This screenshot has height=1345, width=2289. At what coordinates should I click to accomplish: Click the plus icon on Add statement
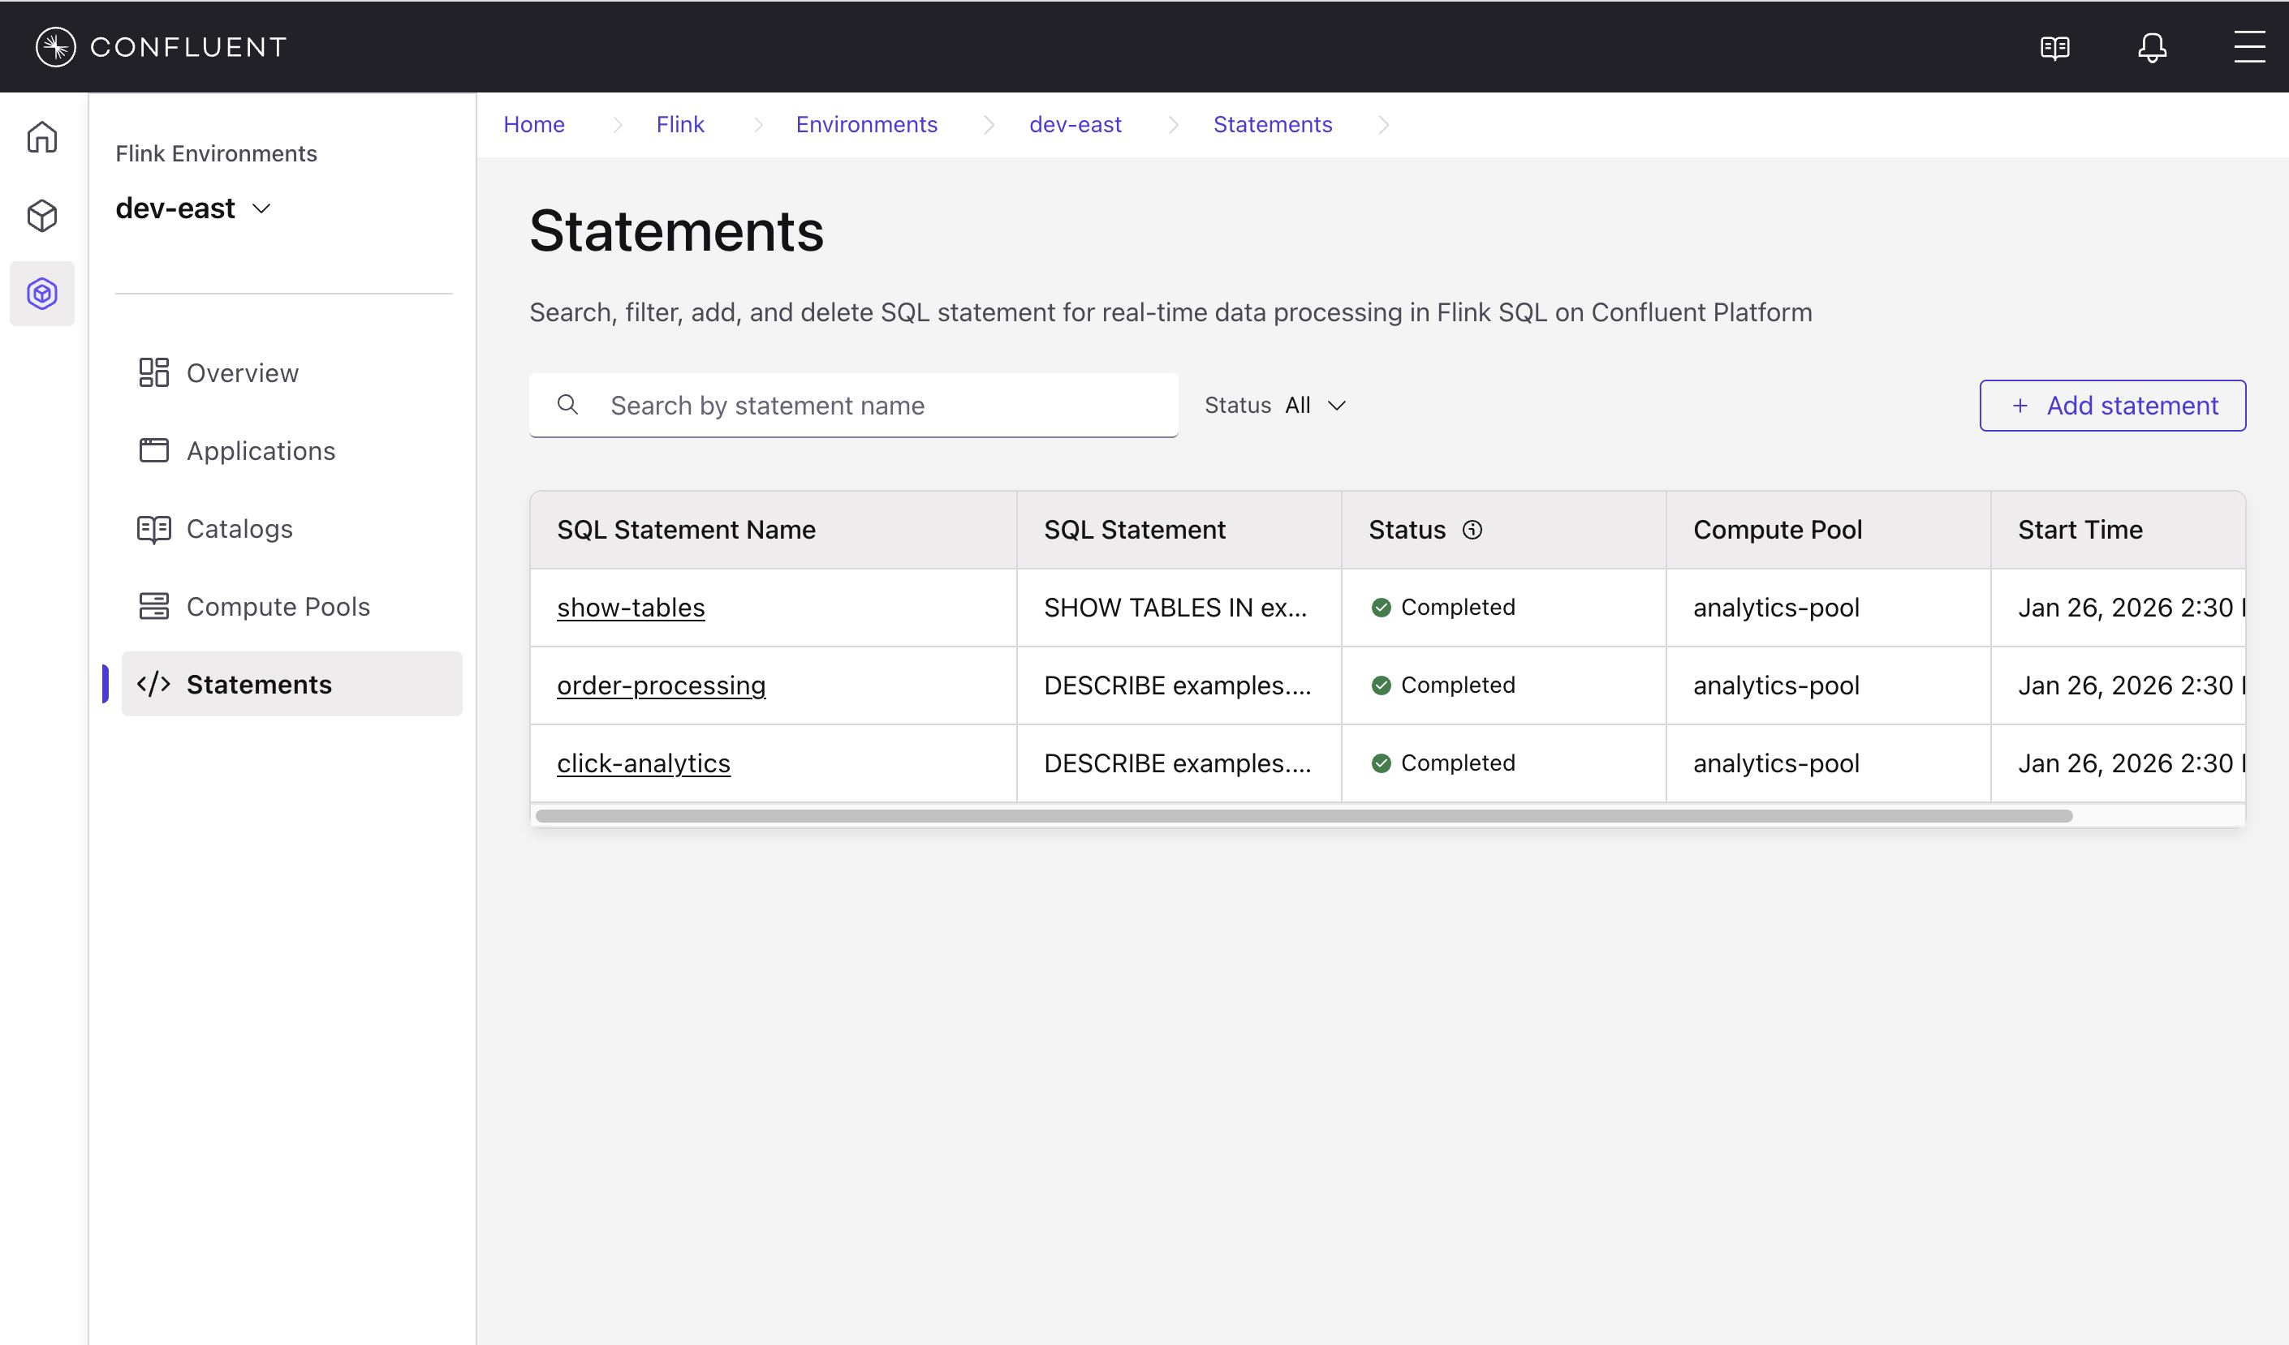[2020, 406]
